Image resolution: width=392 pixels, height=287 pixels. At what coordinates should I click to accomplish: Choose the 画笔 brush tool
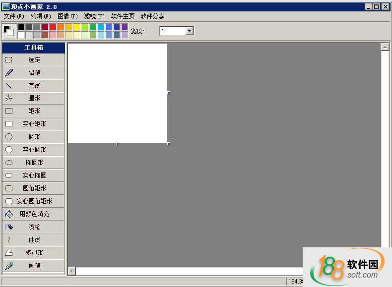pos(34,266)
